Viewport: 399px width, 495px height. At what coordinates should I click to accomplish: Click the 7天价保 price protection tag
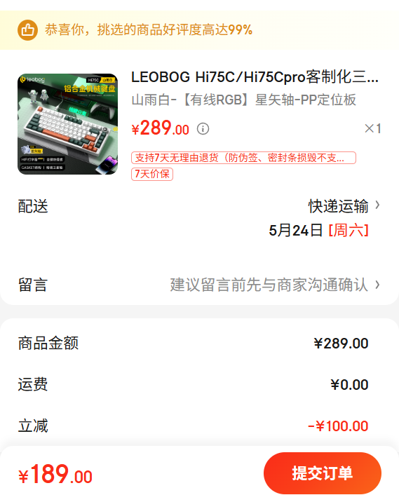tap(152, 174)
